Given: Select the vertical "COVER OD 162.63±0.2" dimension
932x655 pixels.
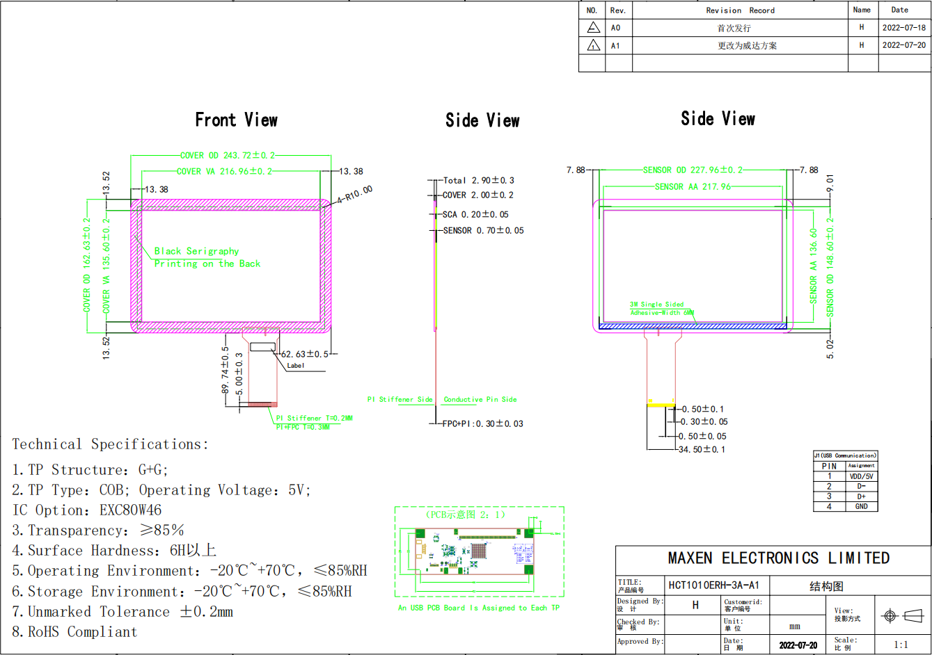Looking at the screenshot, I should [87, 265].
